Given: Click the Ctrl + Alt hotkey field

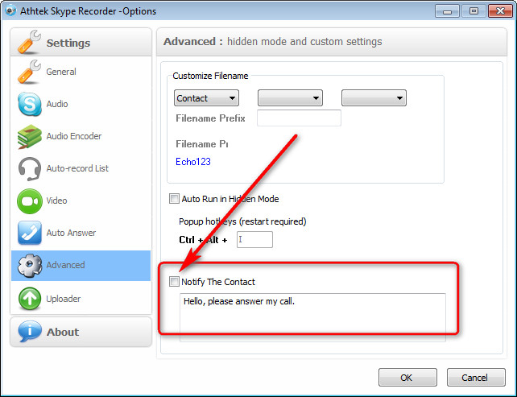Looking at the screenshot, I should click(x=254, y=239).
